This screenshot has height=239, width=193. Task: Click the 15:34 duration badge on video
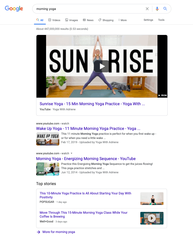(x=162, y=96)
